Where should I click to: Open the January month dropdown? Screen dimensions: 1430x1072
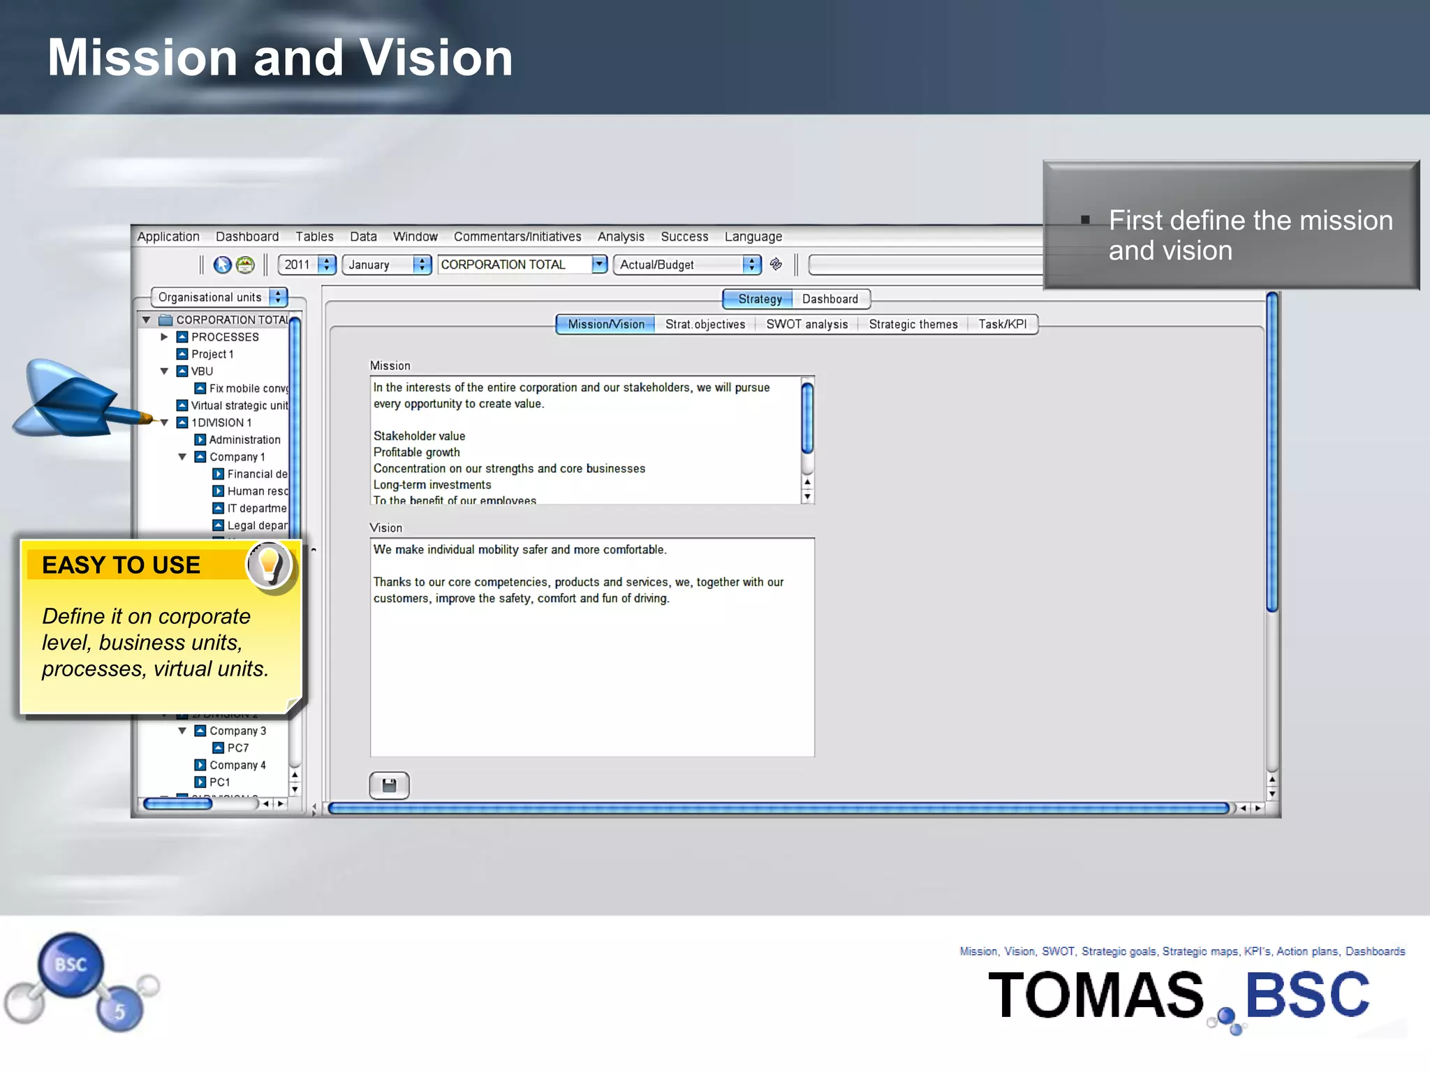[x=387, y=265]
